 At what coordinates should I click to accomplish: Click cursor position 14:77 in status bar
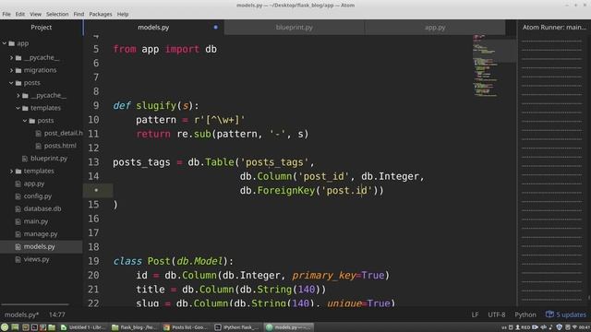click(x=57, y=314)
